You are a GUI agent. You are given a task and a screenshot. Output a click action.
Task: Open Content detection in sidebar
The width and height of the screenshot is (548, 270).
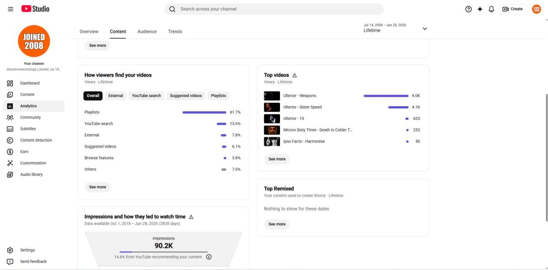34,140
